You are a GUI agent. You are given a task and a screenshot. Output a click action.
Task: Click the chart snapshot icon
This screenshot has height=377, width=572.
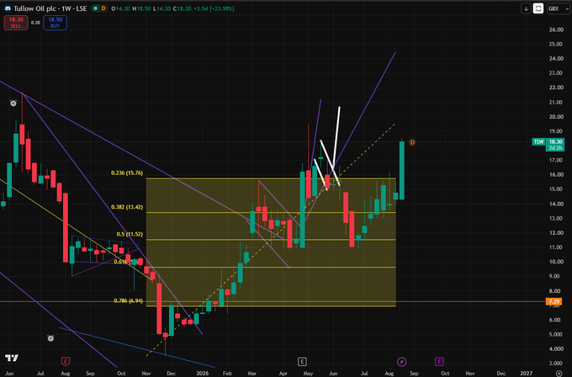coord(538,8)
